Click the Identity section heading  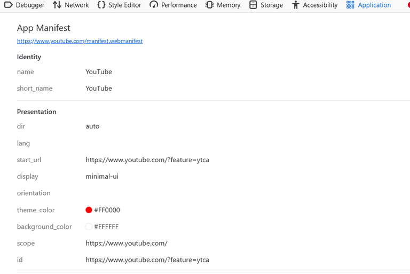pos(29,57)
